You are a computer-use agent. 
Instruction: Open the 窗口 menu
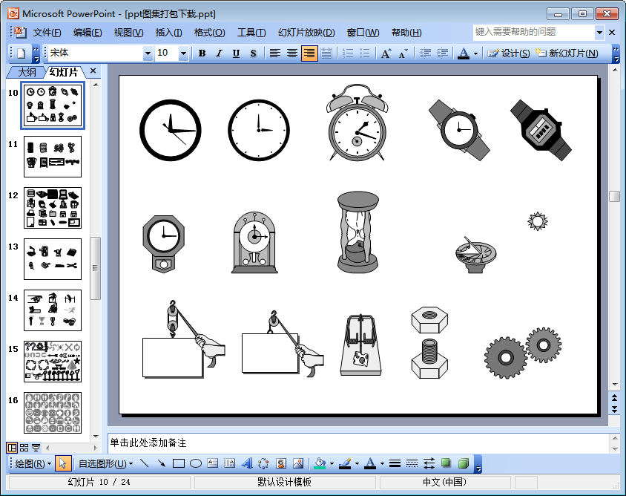point(363,33)
